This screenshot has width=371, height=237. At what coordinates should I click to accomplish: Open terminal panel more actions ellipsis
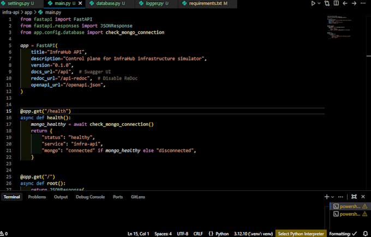[x=340, y=197]
